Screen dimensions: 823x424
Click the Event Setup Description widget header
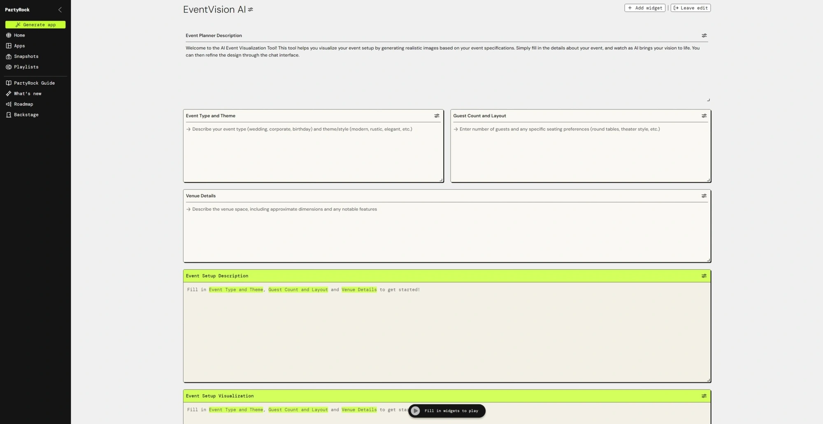click(x=447, y=276)
